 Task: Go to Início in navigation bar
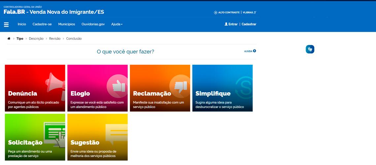tap(22, 24)
